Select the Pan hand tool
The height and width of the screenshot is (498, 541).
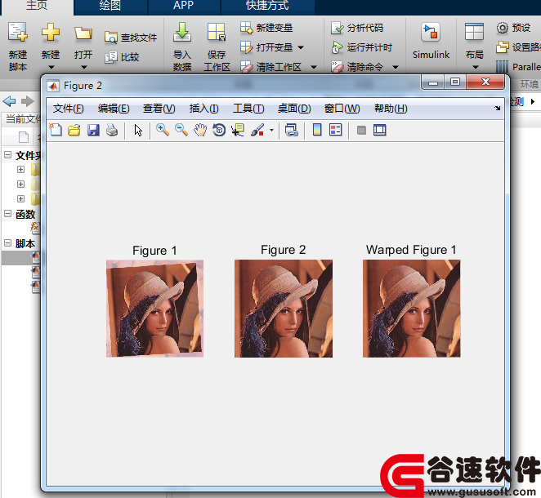pos(200,130)
